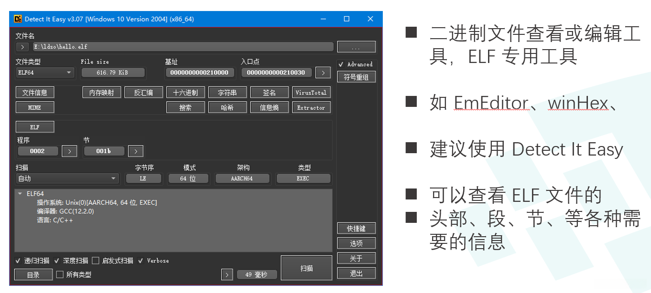This screenshot has height=293, width=651.
Task: Open the 十六进制 hex viewer
Action: (185, 92)
